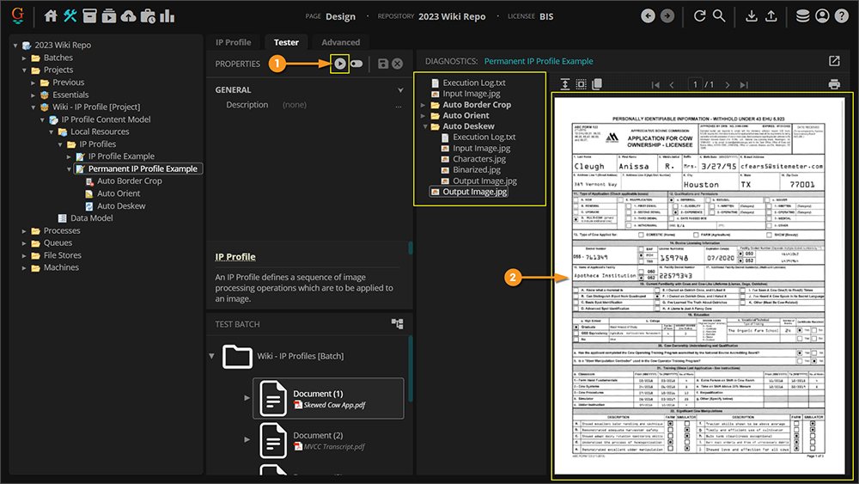The image size is (859, 484).
Task: Collapse the GENERAL properties section
Action: pos(399,90)
